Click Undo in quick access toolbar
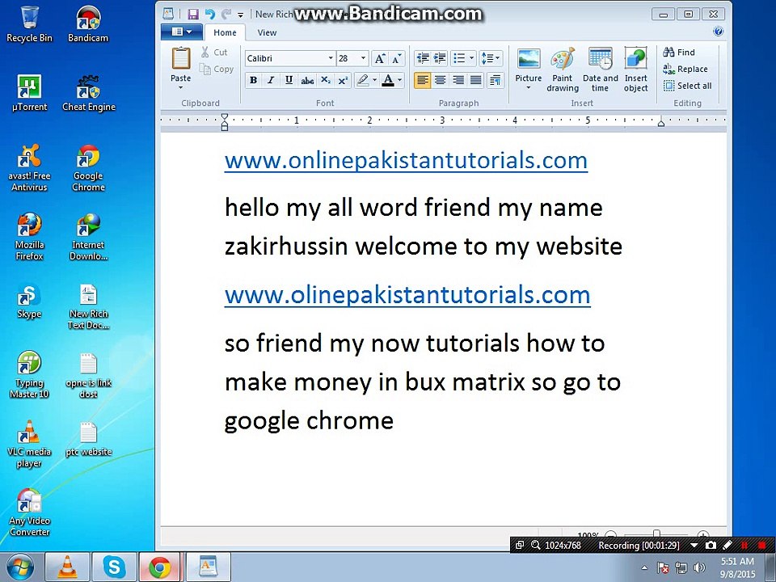Viewport: 776px width, 582px height. click(210, 14)
